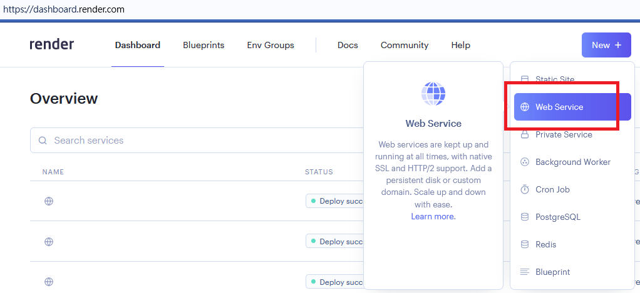
Task: Click second row Deploy succeeded status badge
Action: point(334,241)
